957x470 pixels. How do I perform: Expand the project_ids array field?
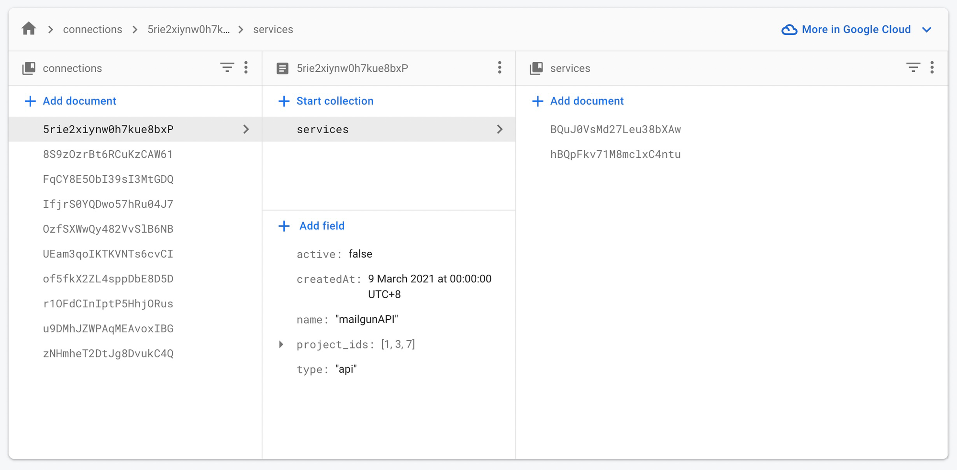pos(281,345)
